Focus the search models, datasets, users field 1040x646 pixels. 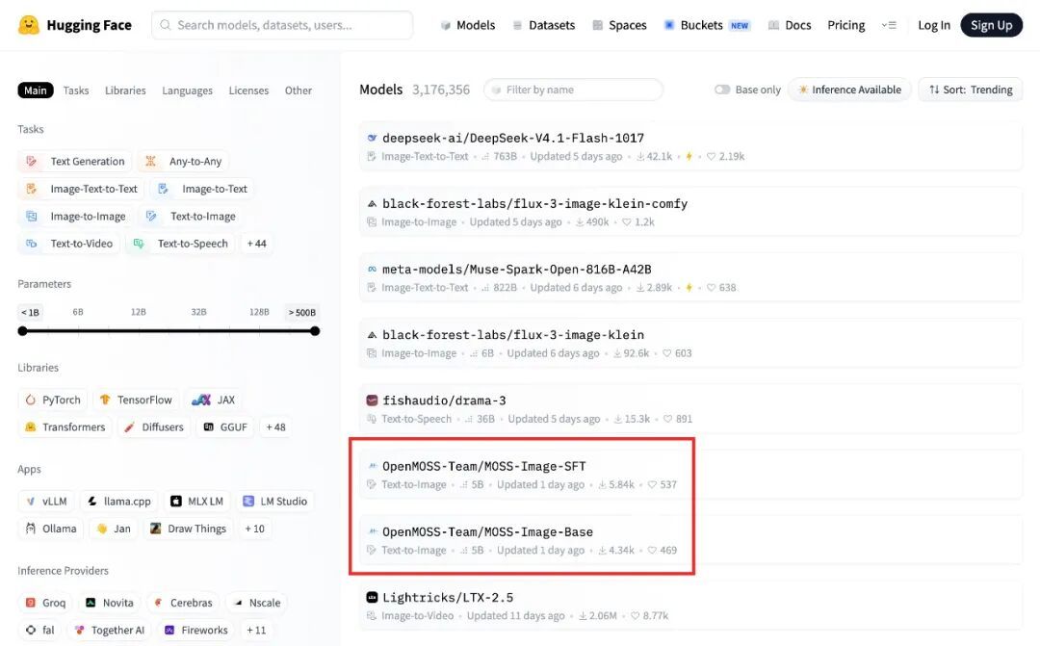point(282,25)
